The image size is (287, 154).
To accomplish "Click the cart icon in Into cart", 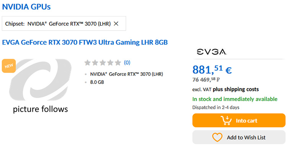I will [227, 120].
